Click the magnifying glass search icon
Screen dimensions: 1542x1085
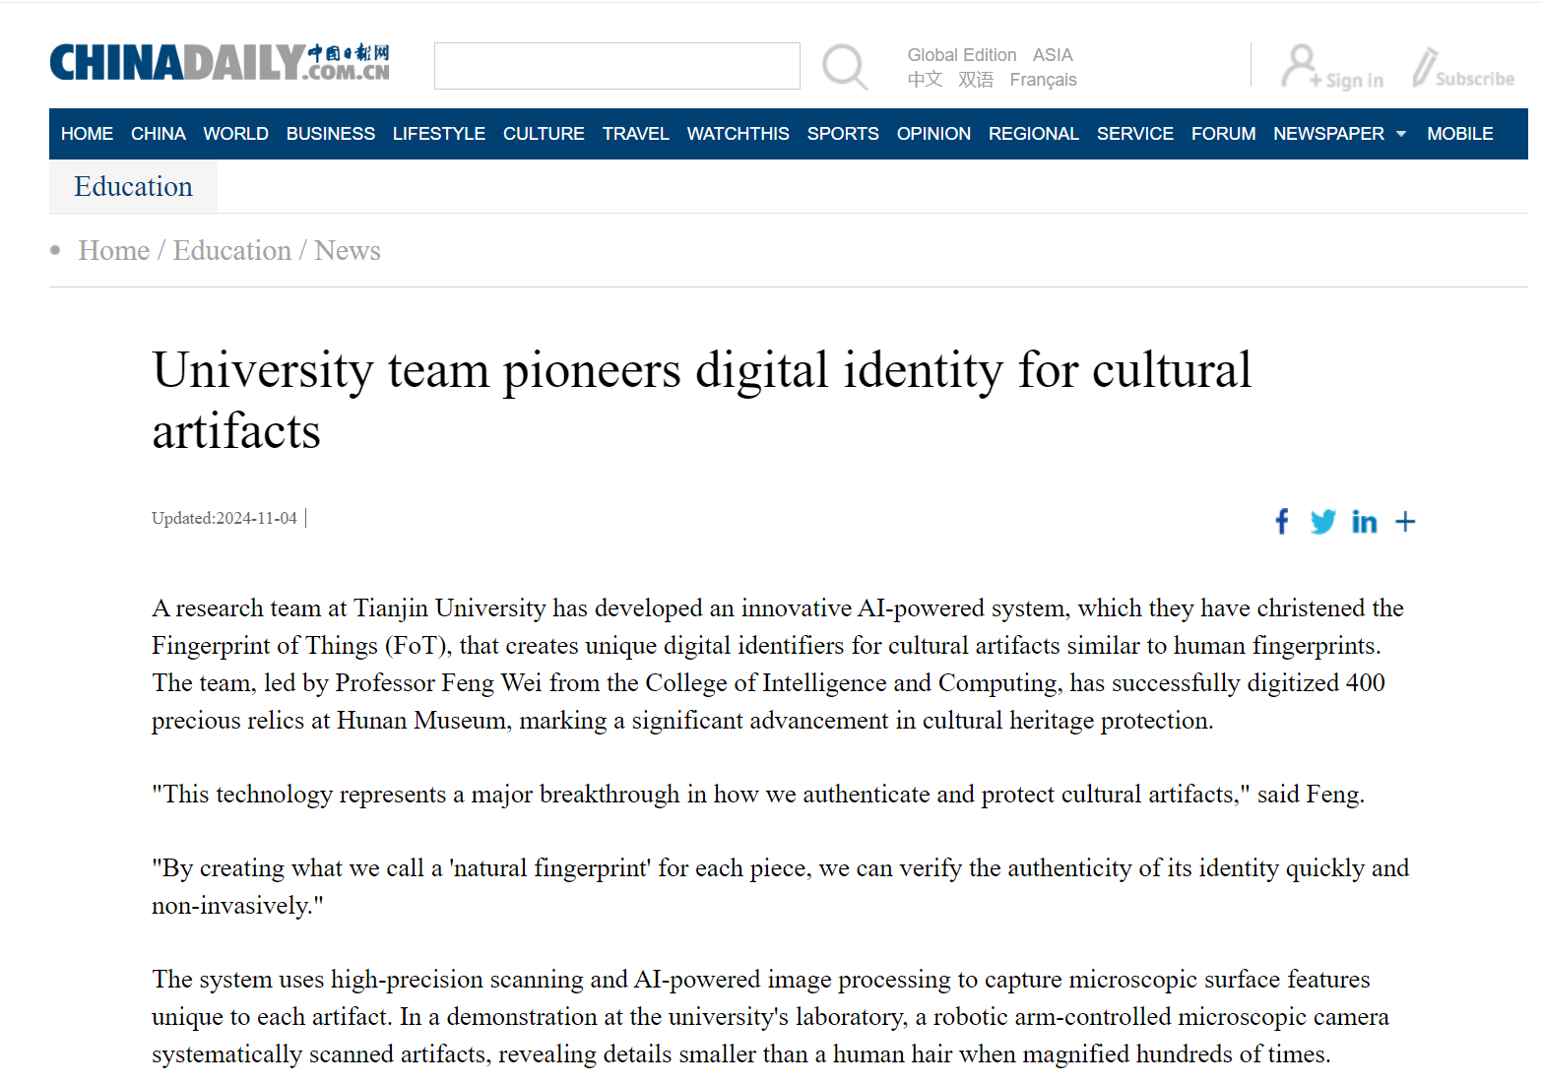(x=844, y=67)
